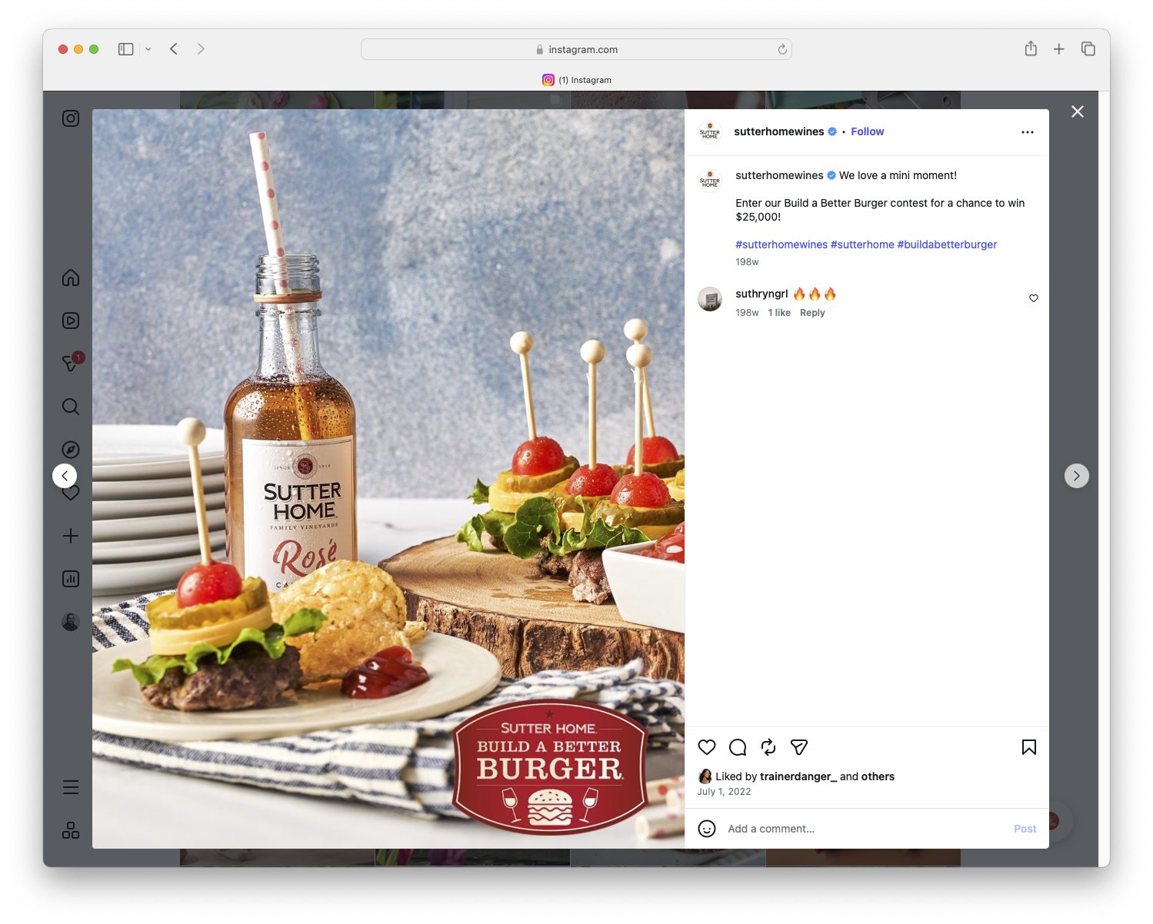Go forward in Safari

(201, 49)
